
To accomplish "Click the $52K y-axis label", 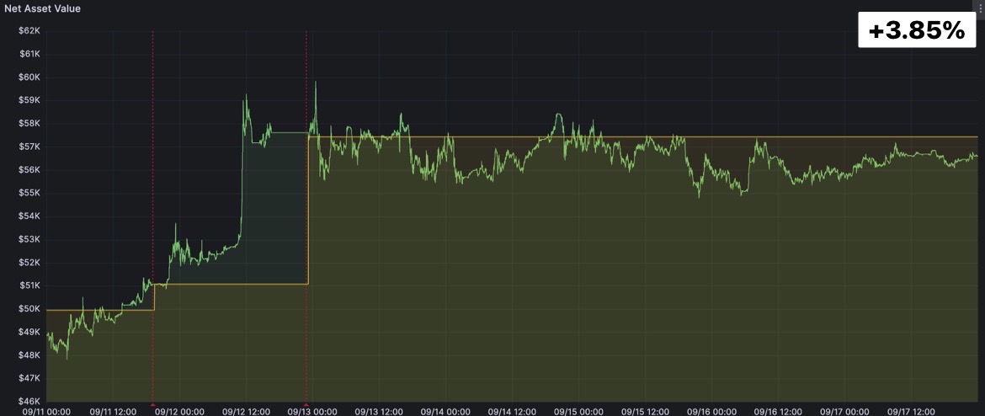I will pyautogui.click(x=31, y=263).
